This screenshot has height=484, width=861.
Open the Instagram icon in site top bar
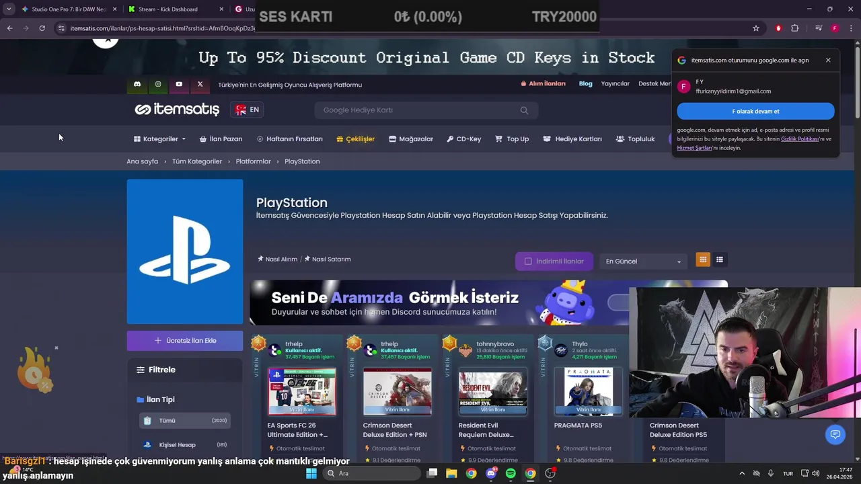pyautogui.click(x=158, y=85)
